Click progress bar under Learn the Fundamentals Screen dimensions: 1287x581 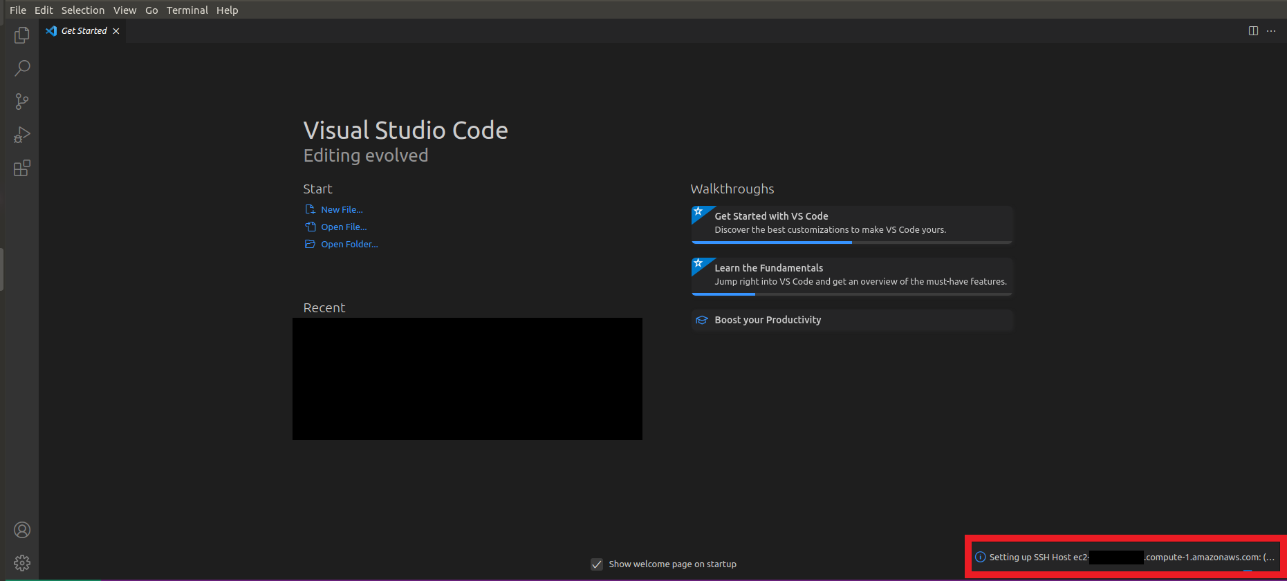click(x=852, y=294)
